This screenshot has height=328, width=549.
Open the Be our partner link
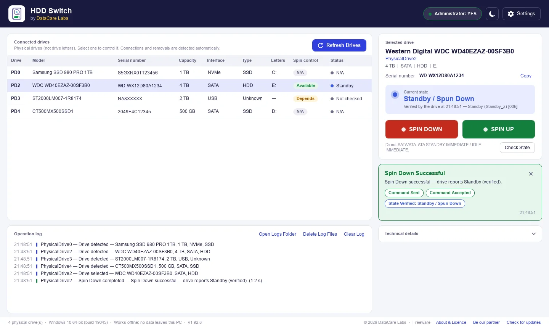[486, 323]
